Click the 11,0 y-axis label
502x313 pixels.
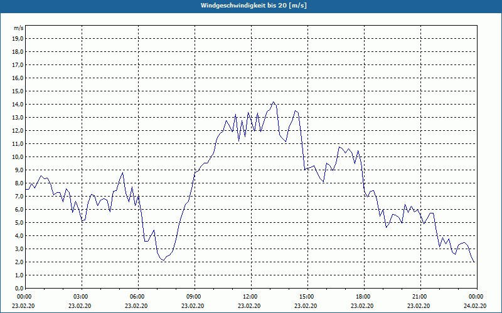(x=18, y=144)
